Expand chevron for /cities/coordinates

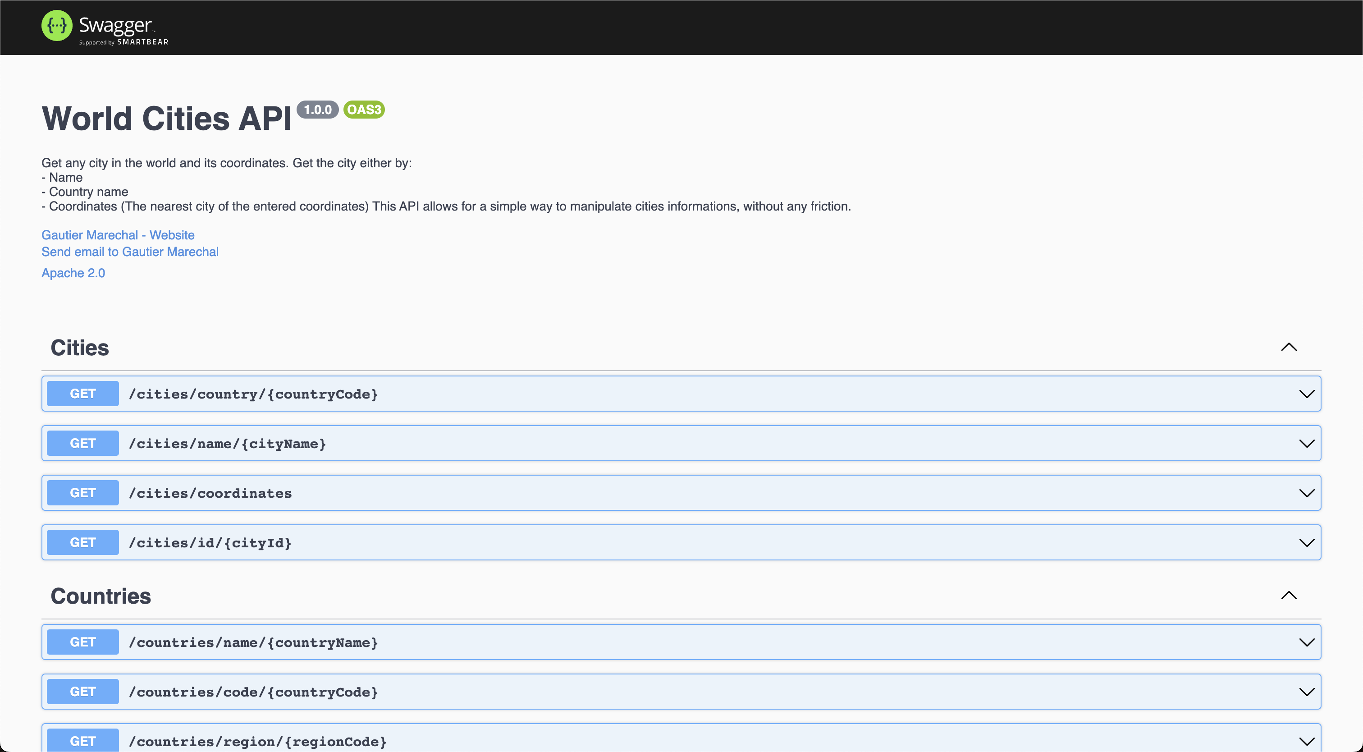tap(1306, 493)
